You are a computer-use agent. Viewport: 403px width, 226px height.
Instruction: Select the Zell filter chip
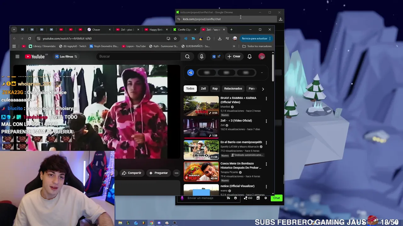point(203,89)
